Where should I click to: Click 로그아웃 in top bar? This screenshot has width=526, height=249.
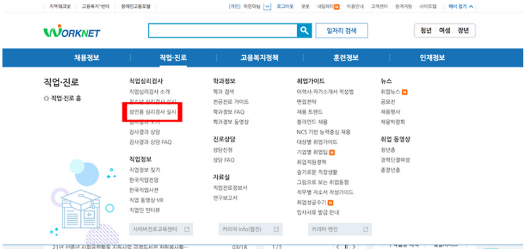pos(286,7)
